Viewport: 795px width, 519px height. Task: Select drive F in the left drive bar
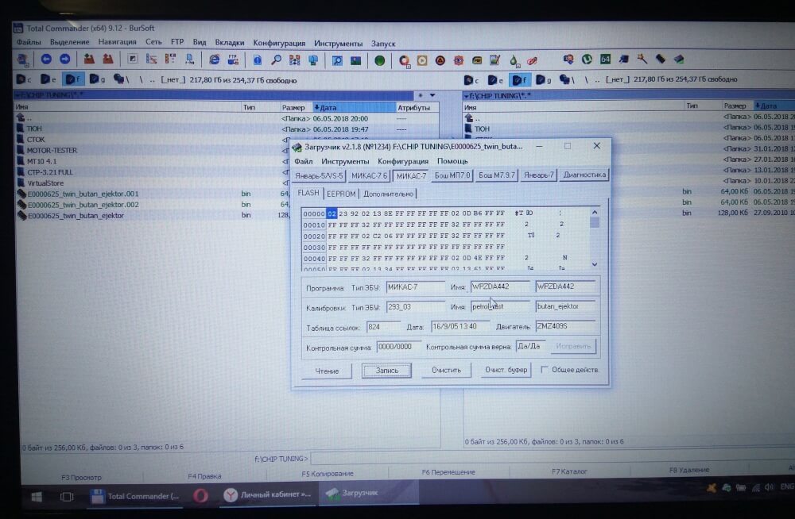[x=72, y=79]
